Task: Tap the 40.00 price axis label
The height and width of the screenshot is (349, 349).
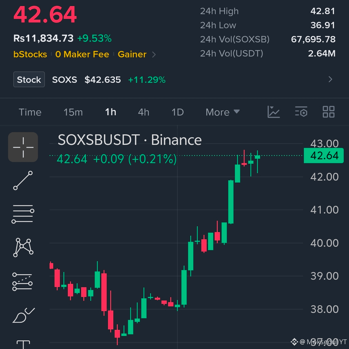Action: point(324,243)
